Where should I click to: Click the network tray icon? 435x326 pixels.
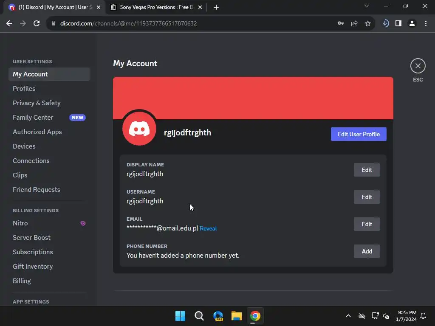click(x=375, y=316)
